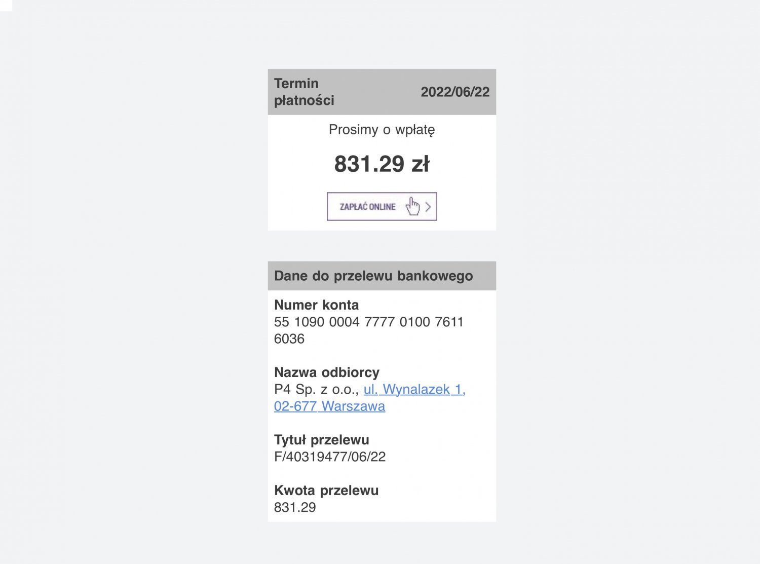Click the Termin płatności header label

point(304,92)
